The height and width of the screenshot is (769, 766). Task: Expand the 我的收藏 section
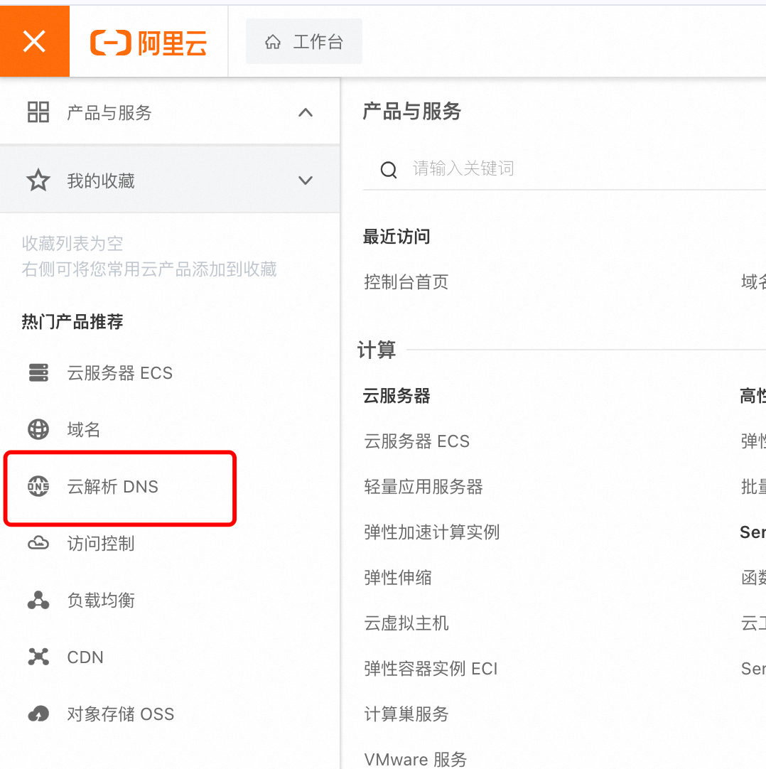pyautogui.click(x=306, y=180)
